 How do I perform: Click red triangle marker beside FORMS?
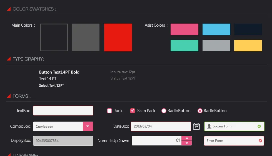click(9, 96)
